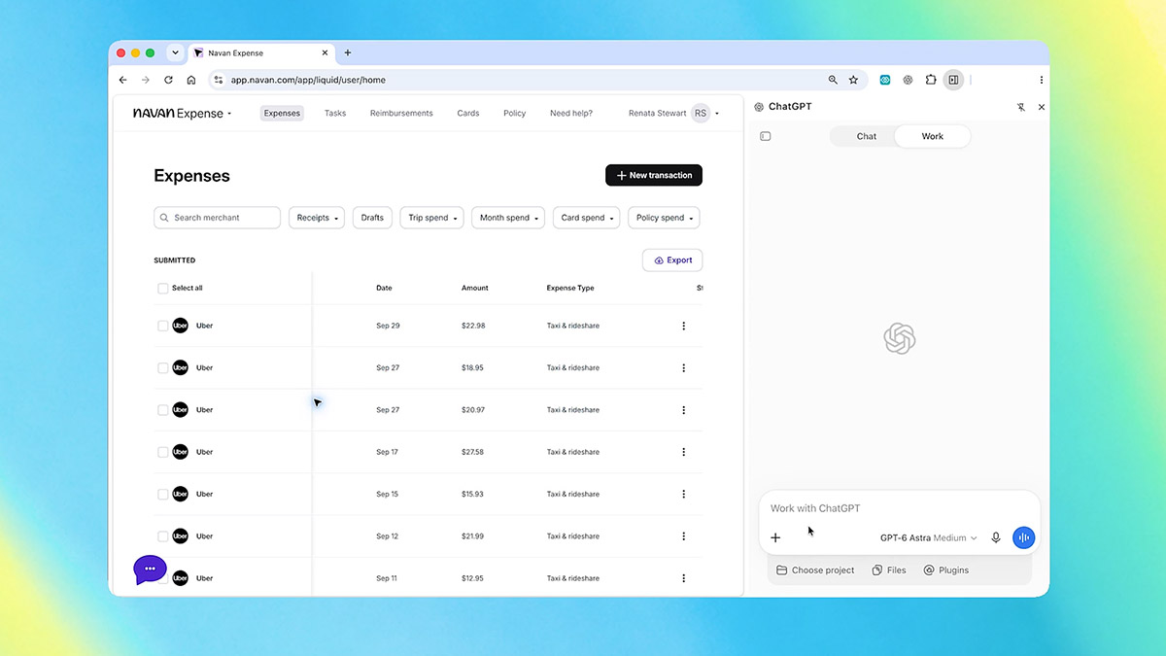Expand the Policy spend filter dropdown
The width and height of the screenshot is (1166, 656).
(664, 218)
